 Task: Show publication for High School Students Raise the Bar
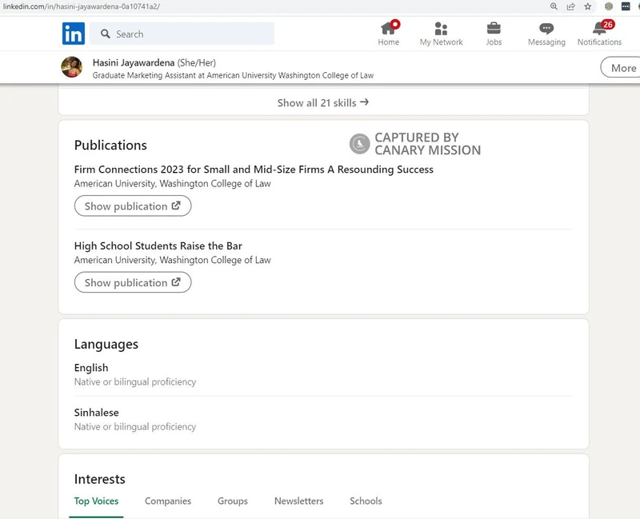click(133, 282)
